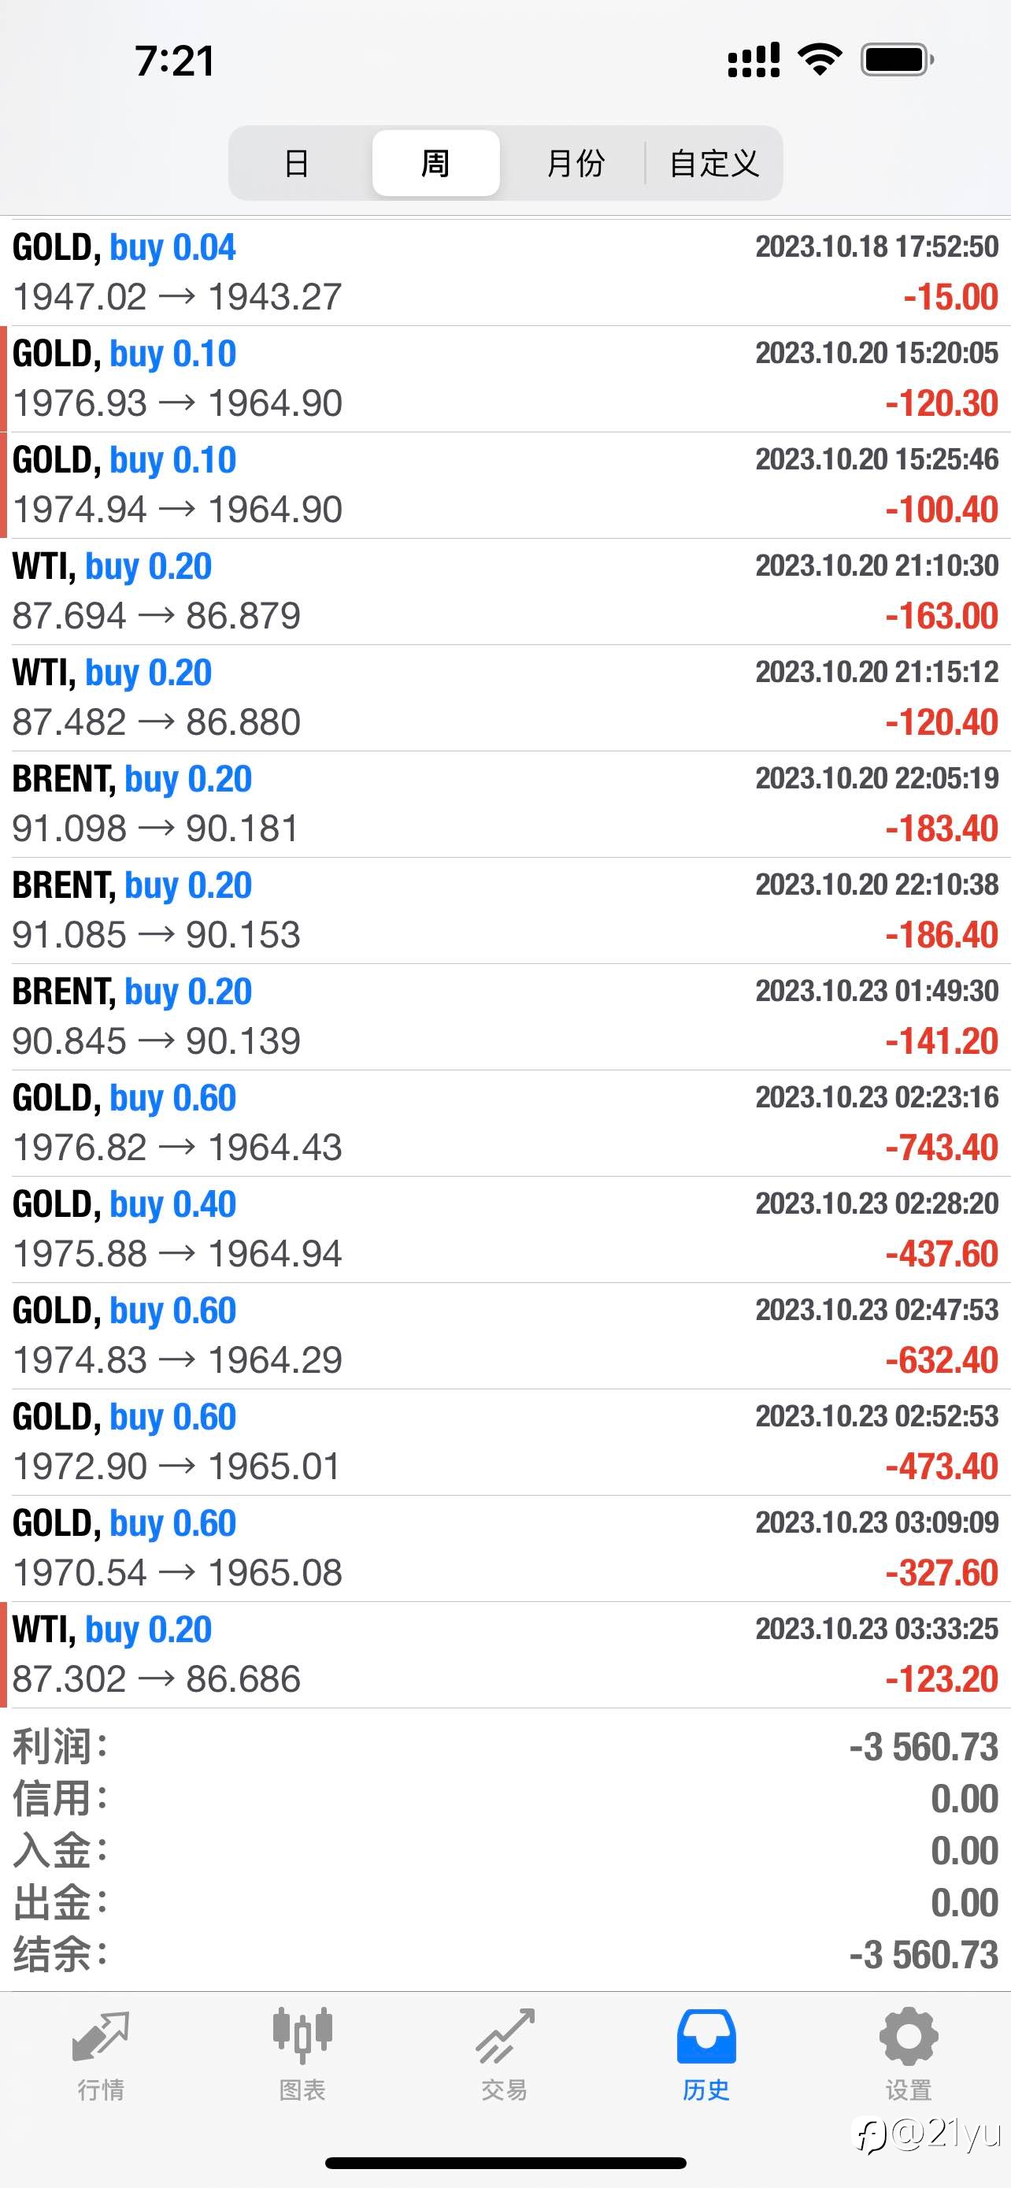Select GOLD buy 0.60 trade losing -743.40
The width and height of the screenshot is (1011, 2188).
pyautogui.click(x=505, y=1123)
